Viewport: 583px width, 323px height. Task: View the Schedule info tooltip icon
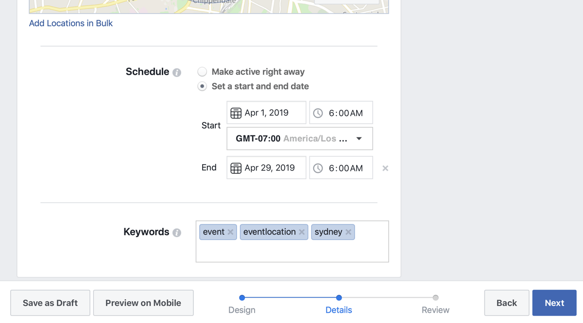(x=176, y=72)
